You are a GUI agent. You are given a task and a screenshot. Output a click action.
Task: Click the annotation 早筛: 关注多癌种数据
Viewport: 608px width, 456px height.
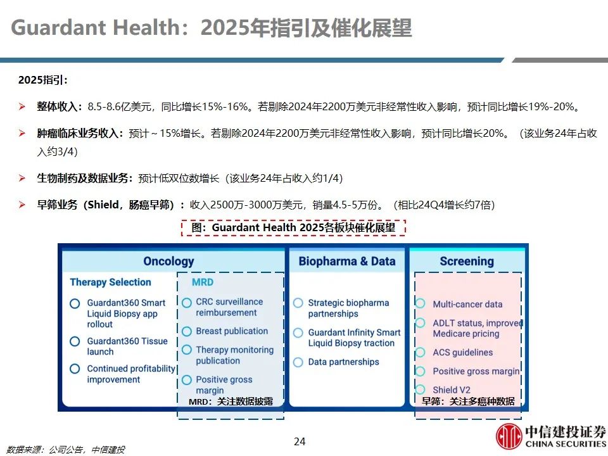click(468, 402)
